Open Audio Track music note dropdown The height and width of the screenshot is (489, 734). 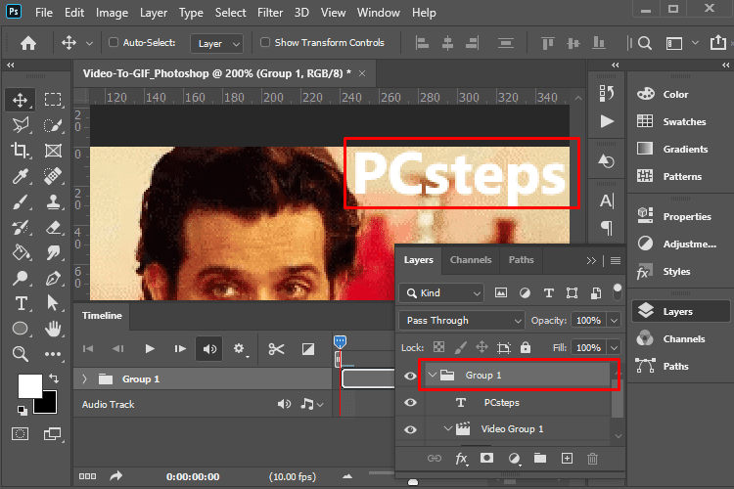tap(312, 404)
